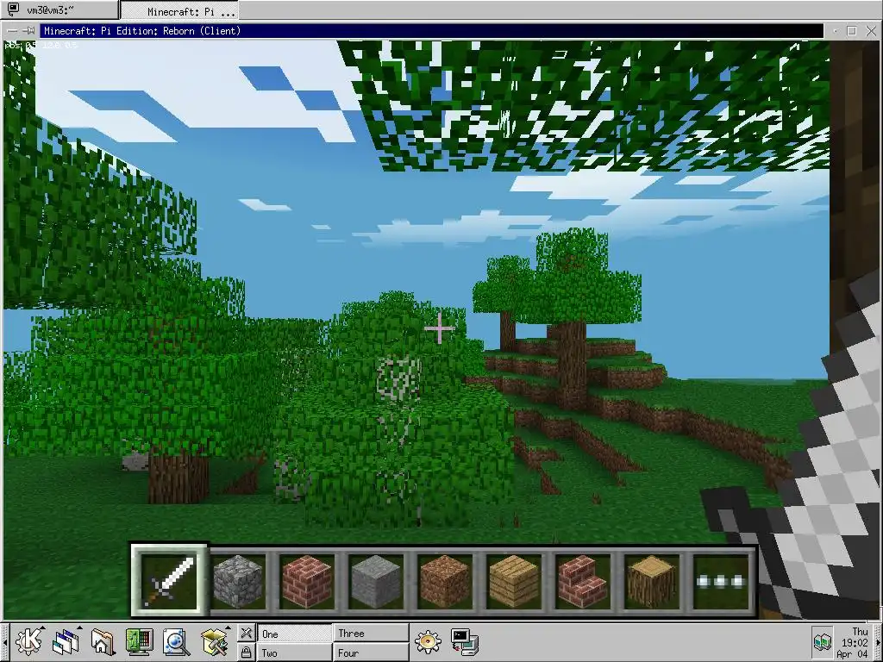
Task: Open the popup arrow above the K menu
Action: [43, 628]
